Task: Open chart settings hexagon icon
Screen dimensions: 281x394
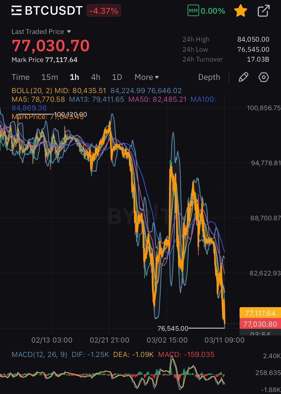Action: tap(264, 77)
